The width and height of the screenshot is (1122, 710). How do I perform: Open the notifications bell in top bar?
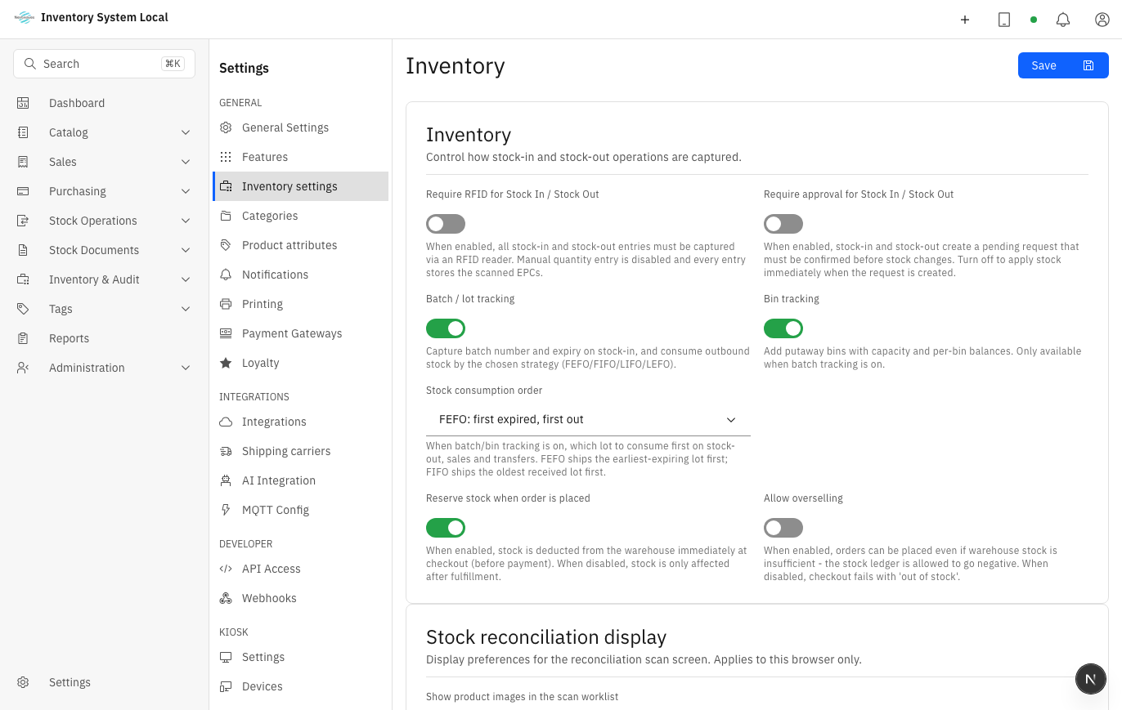point(1063,20)
